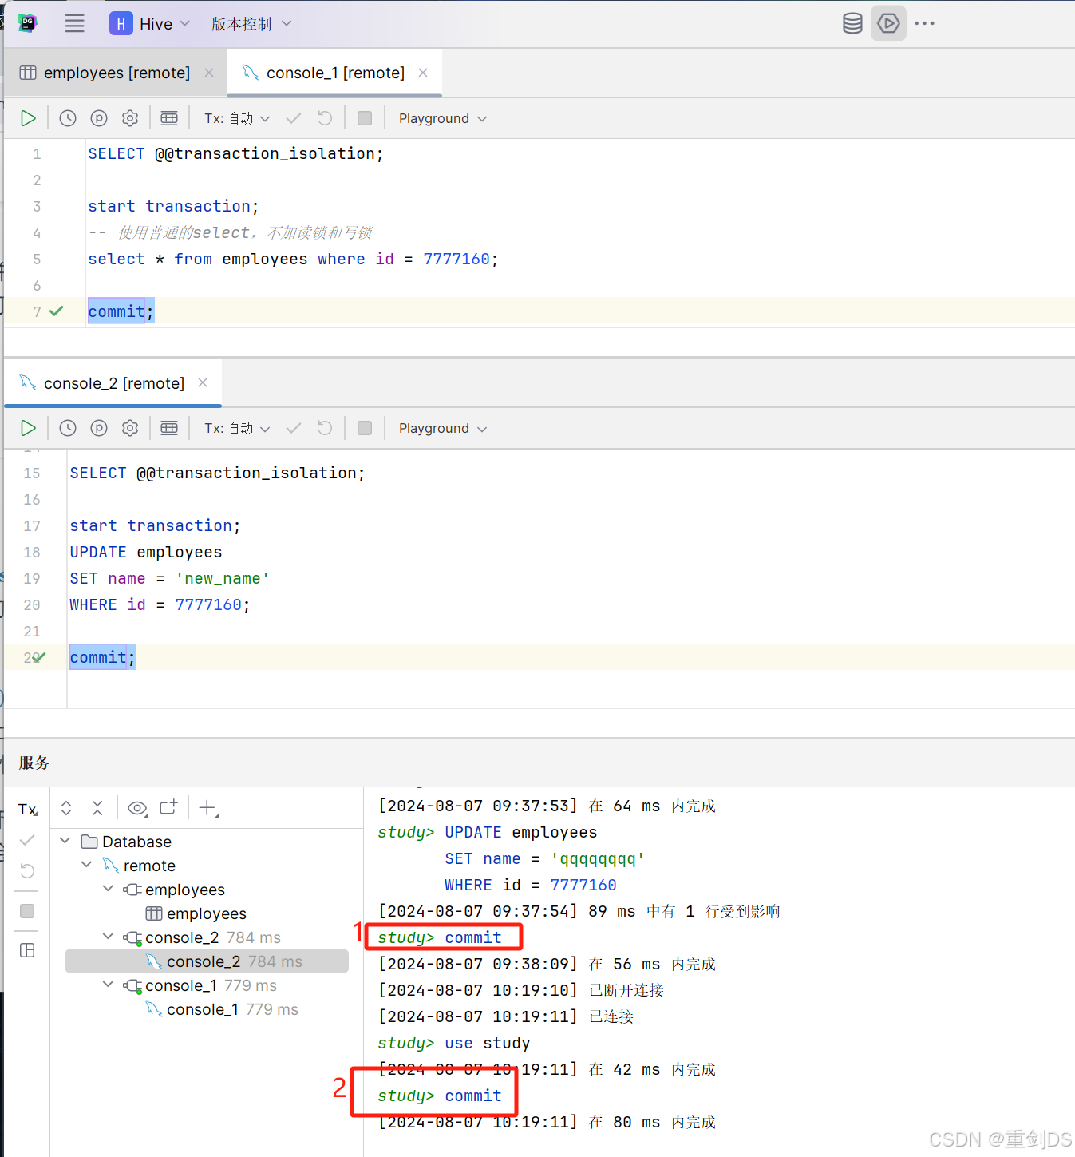Select the employees table tree item
Image resolution: width=1075 pixels, height=1157 pixels.
tap(196, 913)
